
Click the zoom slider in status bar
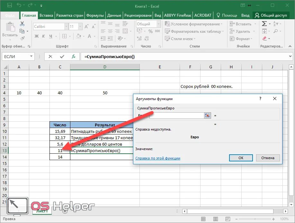click(x=255, y=219)
